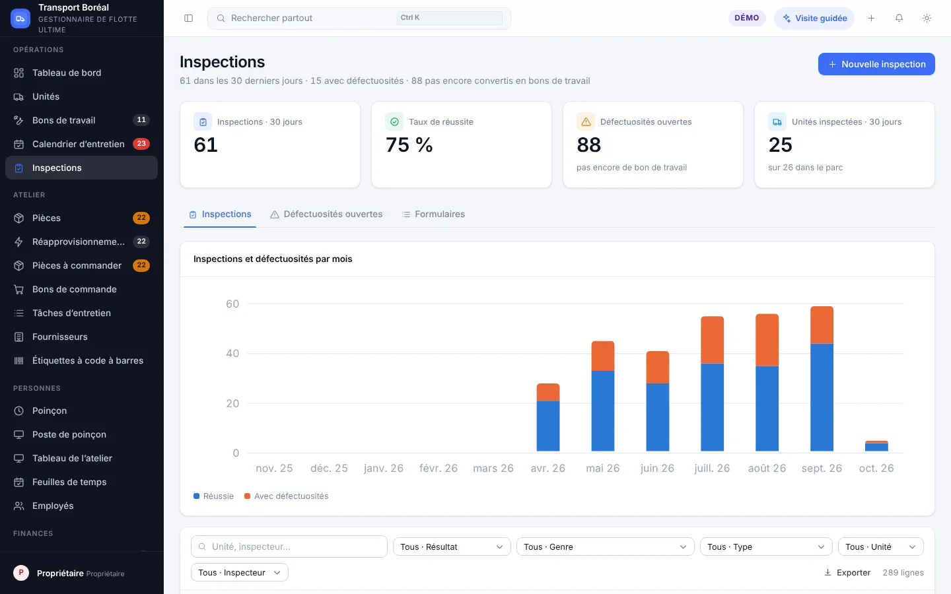The height and width of the screenshot is (594, 951).
Task: Export the inspections list
Action: click(x=847, y=573)
